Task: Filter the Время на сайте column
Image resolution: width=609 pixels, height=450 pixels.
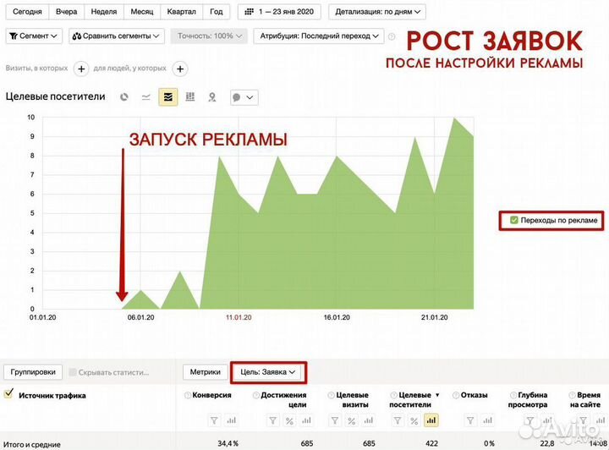Action: pos(583,420)
